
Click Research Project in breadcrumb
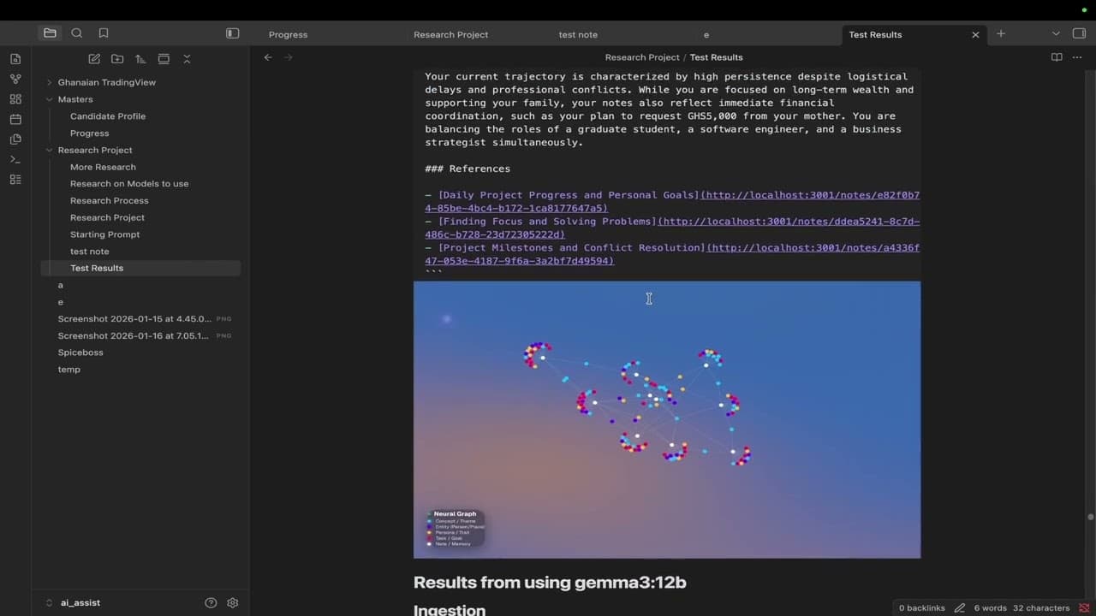pyautogui.click(x=642, y=57)
